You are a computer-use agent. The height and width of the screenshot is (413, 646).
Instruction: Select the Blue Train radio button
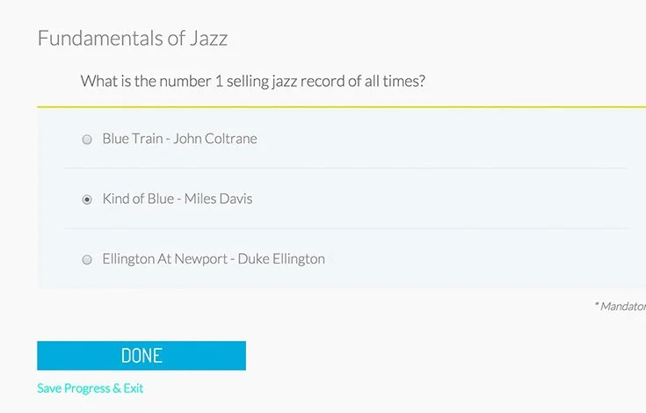point(87,139)
